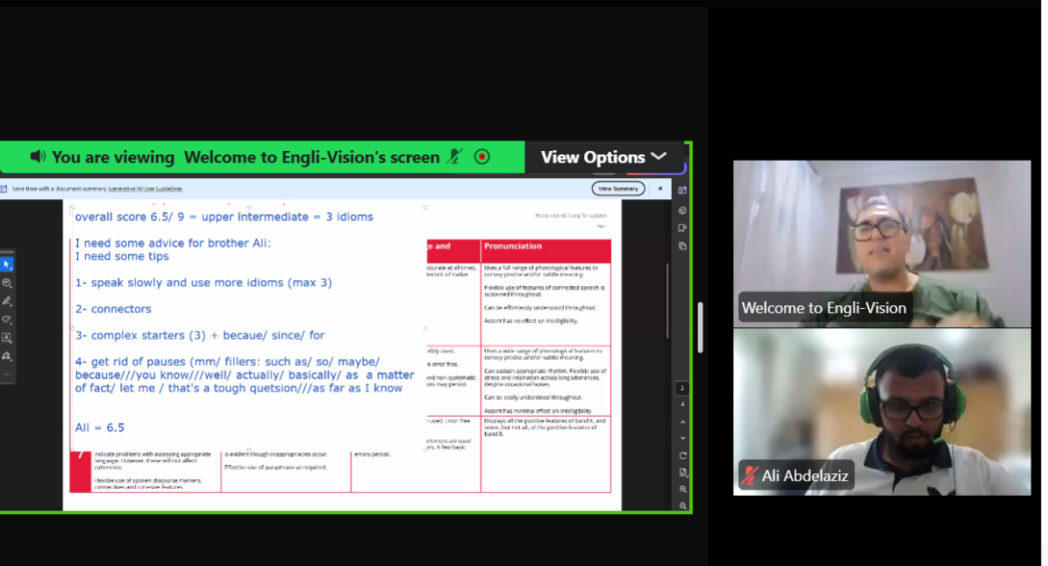1048x566 pixels.
Task: Click the speaker audio icon in sharing banner
Action: (x=38, y=157)
